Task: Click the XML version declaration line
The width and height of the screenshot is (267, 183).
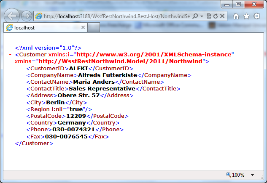Action: [48, 48]
